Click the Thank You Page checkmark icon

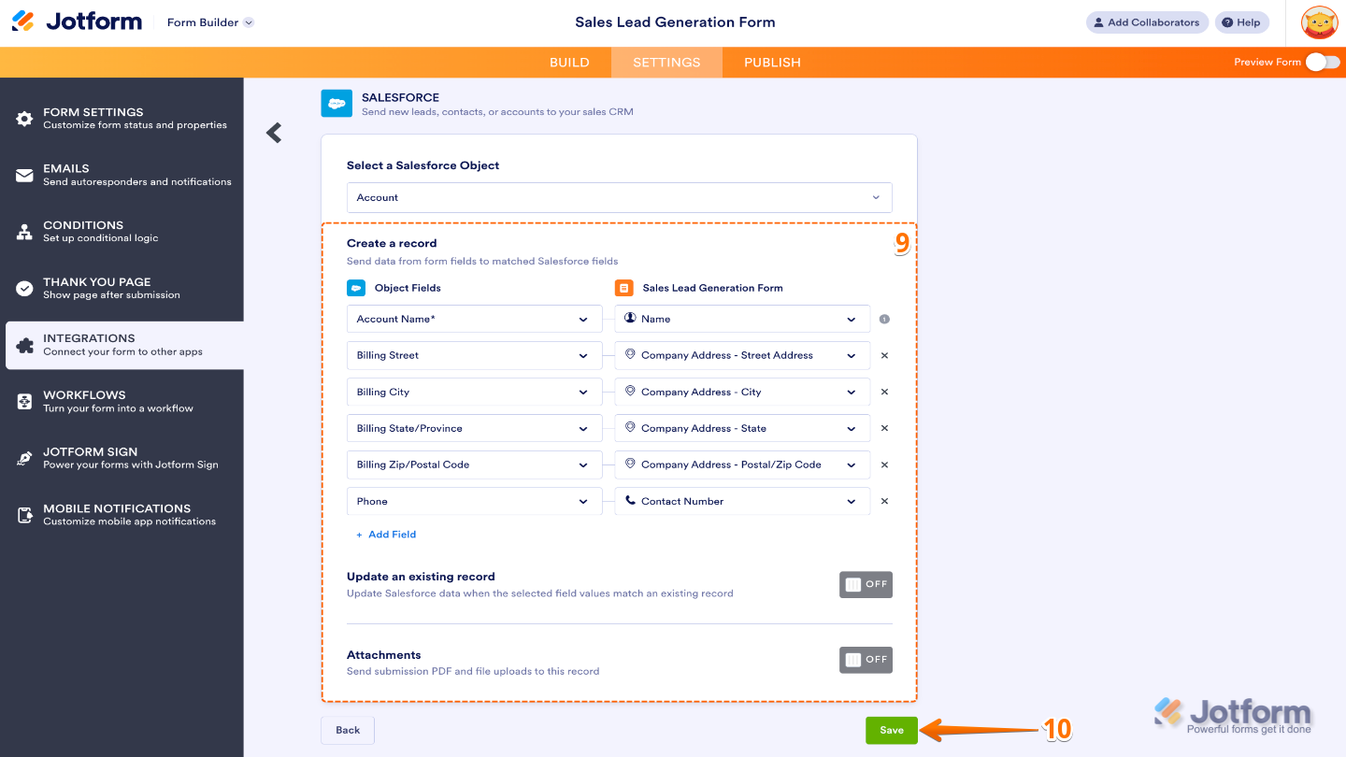(24, 289)
